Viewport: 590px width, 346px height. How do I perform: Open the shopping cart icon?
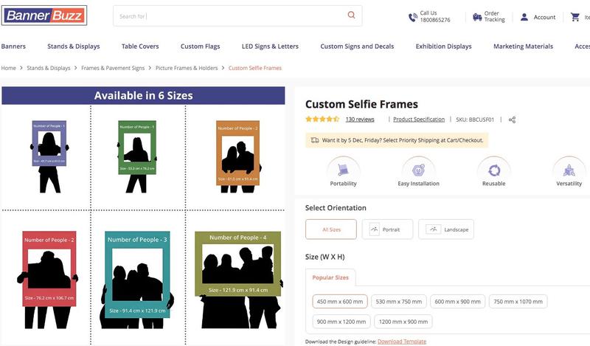(575, 17)
